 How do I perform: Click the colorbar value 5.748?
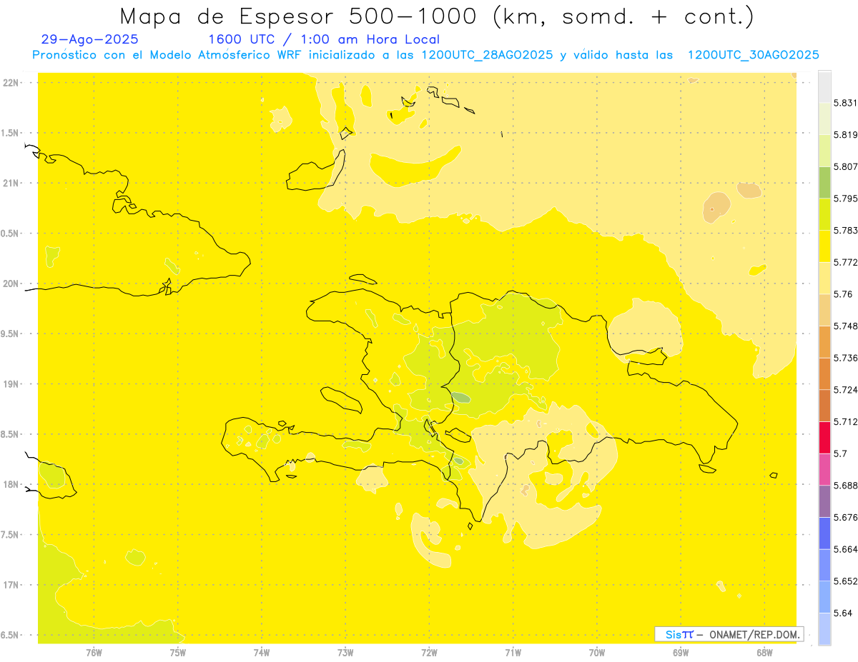click(846, 326)
